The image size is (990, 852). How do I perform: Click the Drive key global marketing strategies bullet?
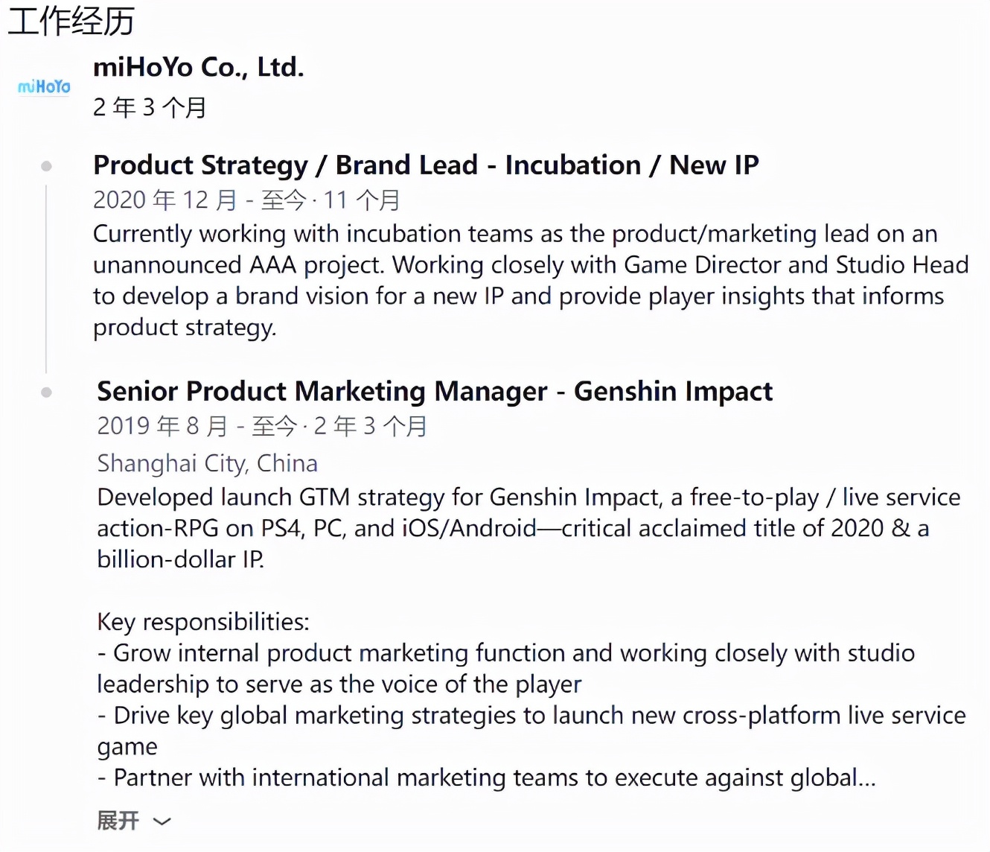click(x=531, y=731)
